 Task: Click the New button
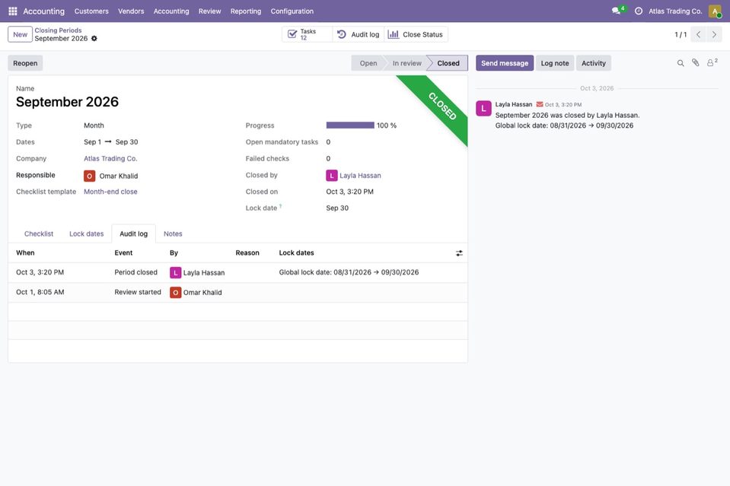pos(20,34)
